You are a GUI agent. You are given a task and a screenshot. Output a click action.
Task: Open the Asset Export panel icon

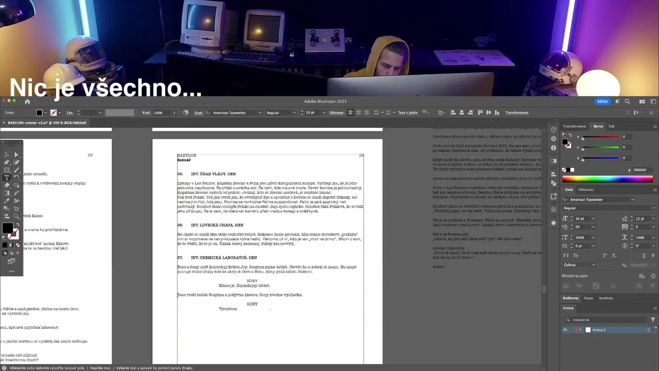point(553,196)
